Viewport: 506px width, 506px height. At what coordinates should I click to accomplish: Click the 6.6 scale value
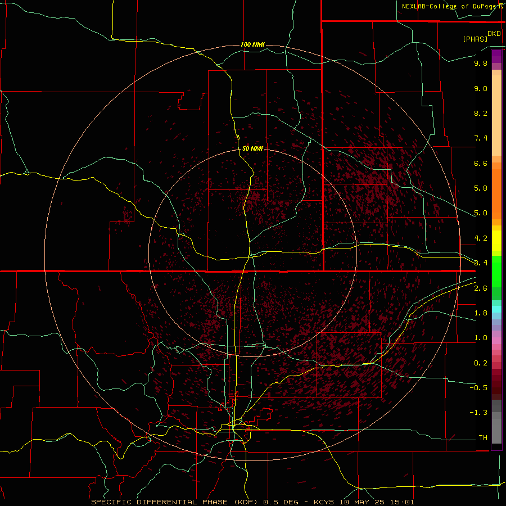pos(481,163)
